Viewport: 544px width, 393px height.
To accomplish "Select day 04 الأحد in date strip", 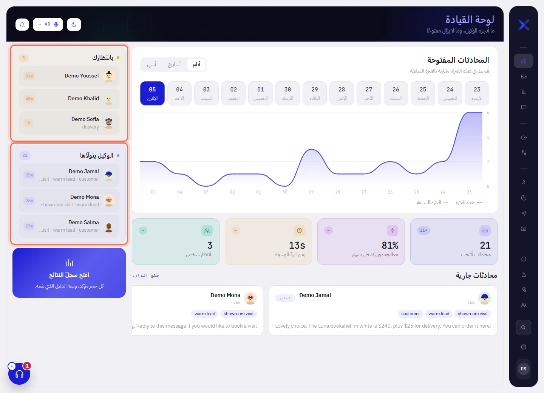I will coord(179,93).
